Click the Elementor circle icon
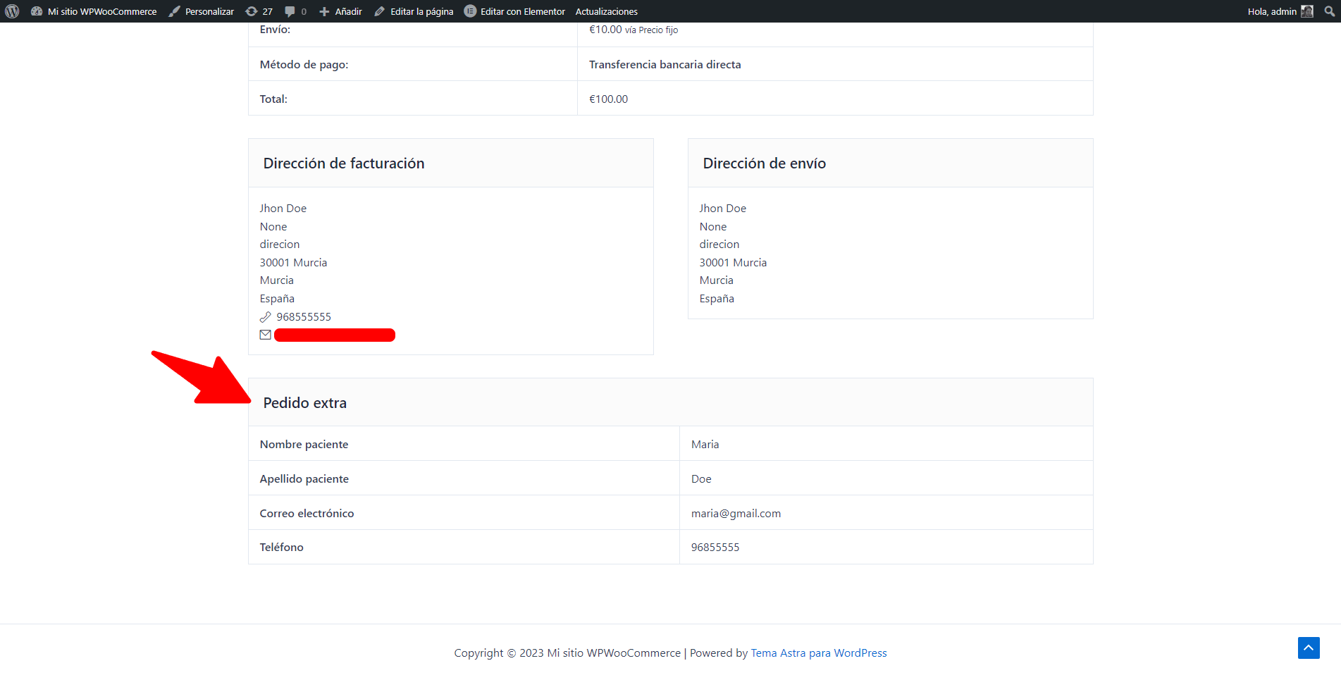 (x=470, y=11)
